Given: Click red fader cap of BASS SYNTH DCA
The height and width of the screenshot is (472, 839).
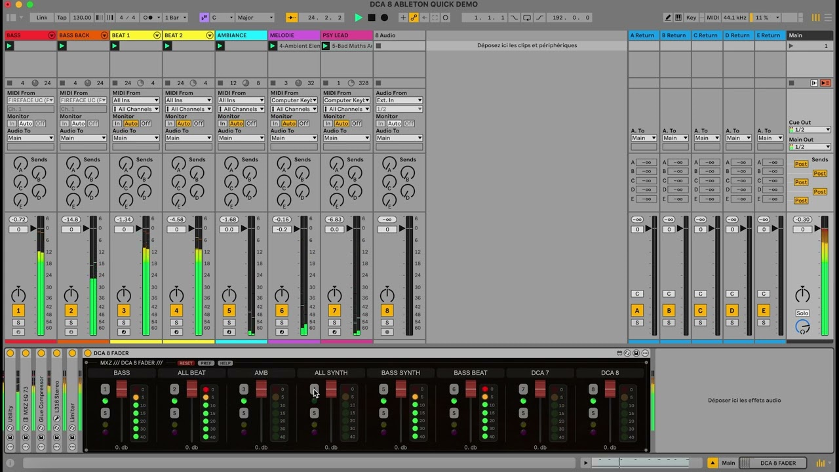Looking at the screenshot, I should click(400, 389).
